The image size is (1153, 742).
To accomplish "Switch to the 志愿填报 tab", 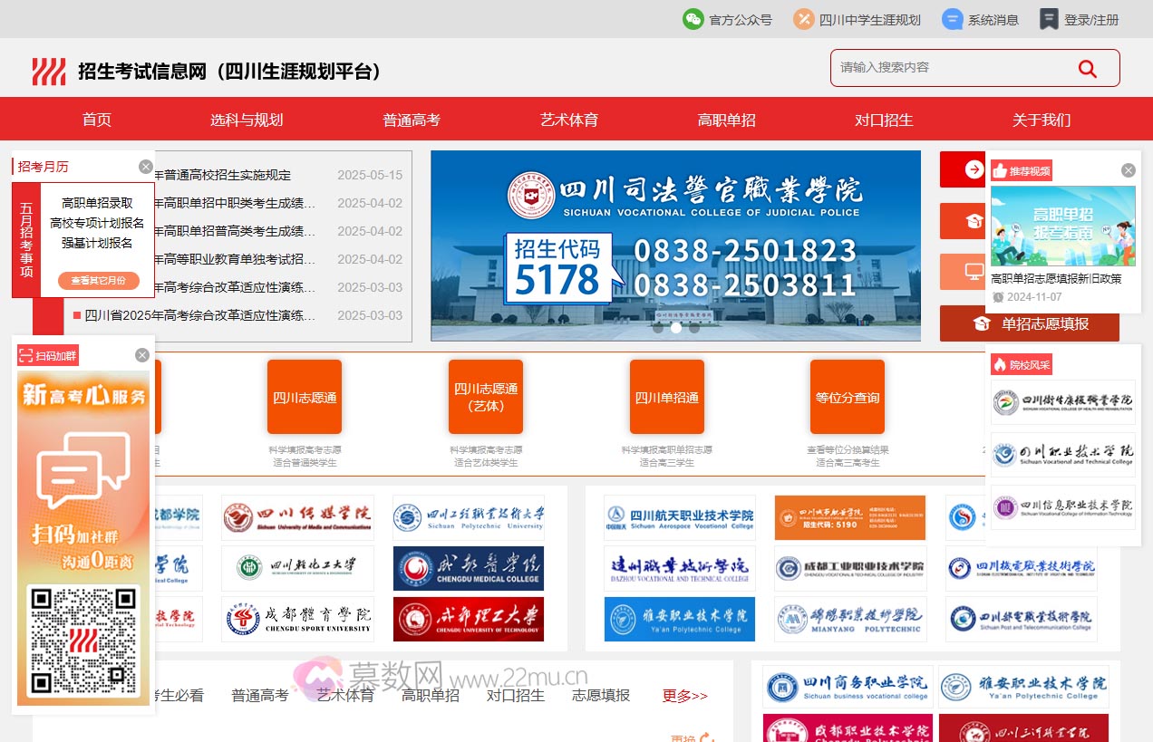I will tap(600, 696).
